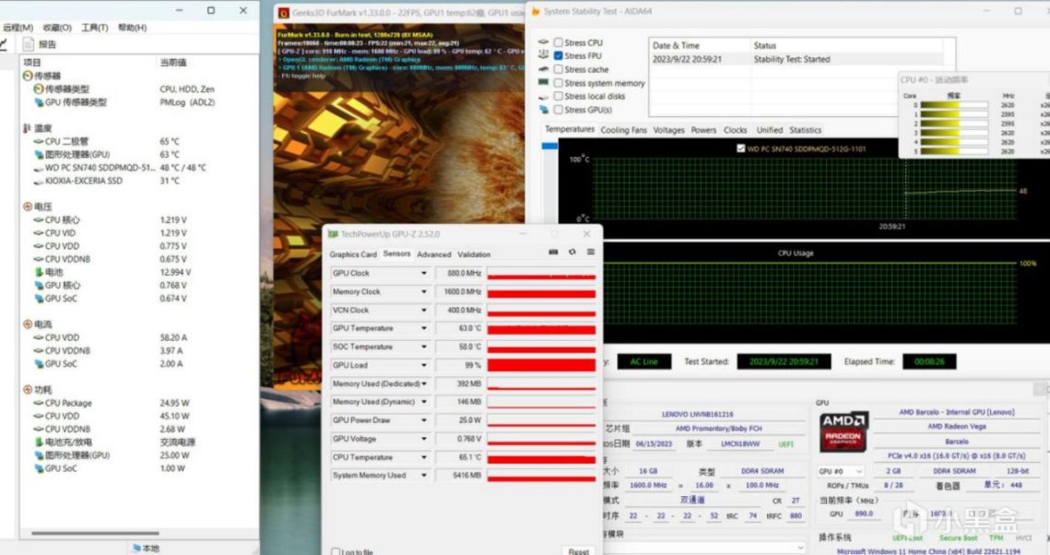Image resolution: width=1050 pixels, height=555 pixels.
Task: Click the AIDA64 flame icon in title bar
Action: tap(535, 11)
